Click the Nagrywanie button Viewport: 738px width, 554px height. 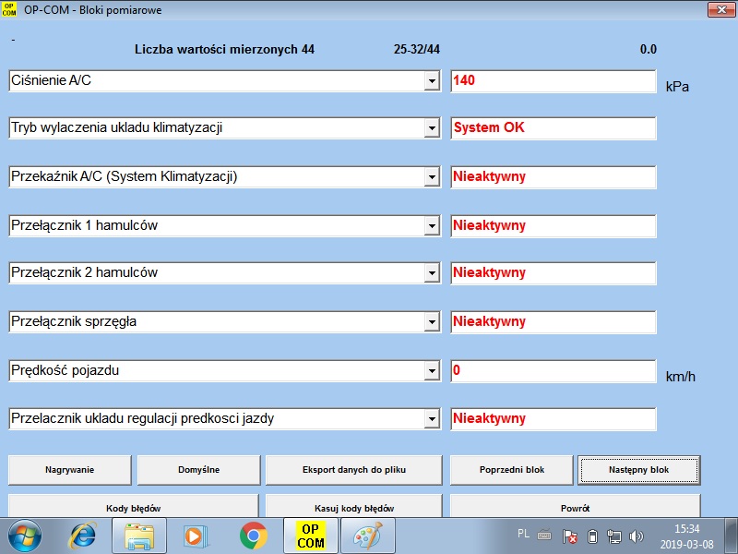[70, 470]
